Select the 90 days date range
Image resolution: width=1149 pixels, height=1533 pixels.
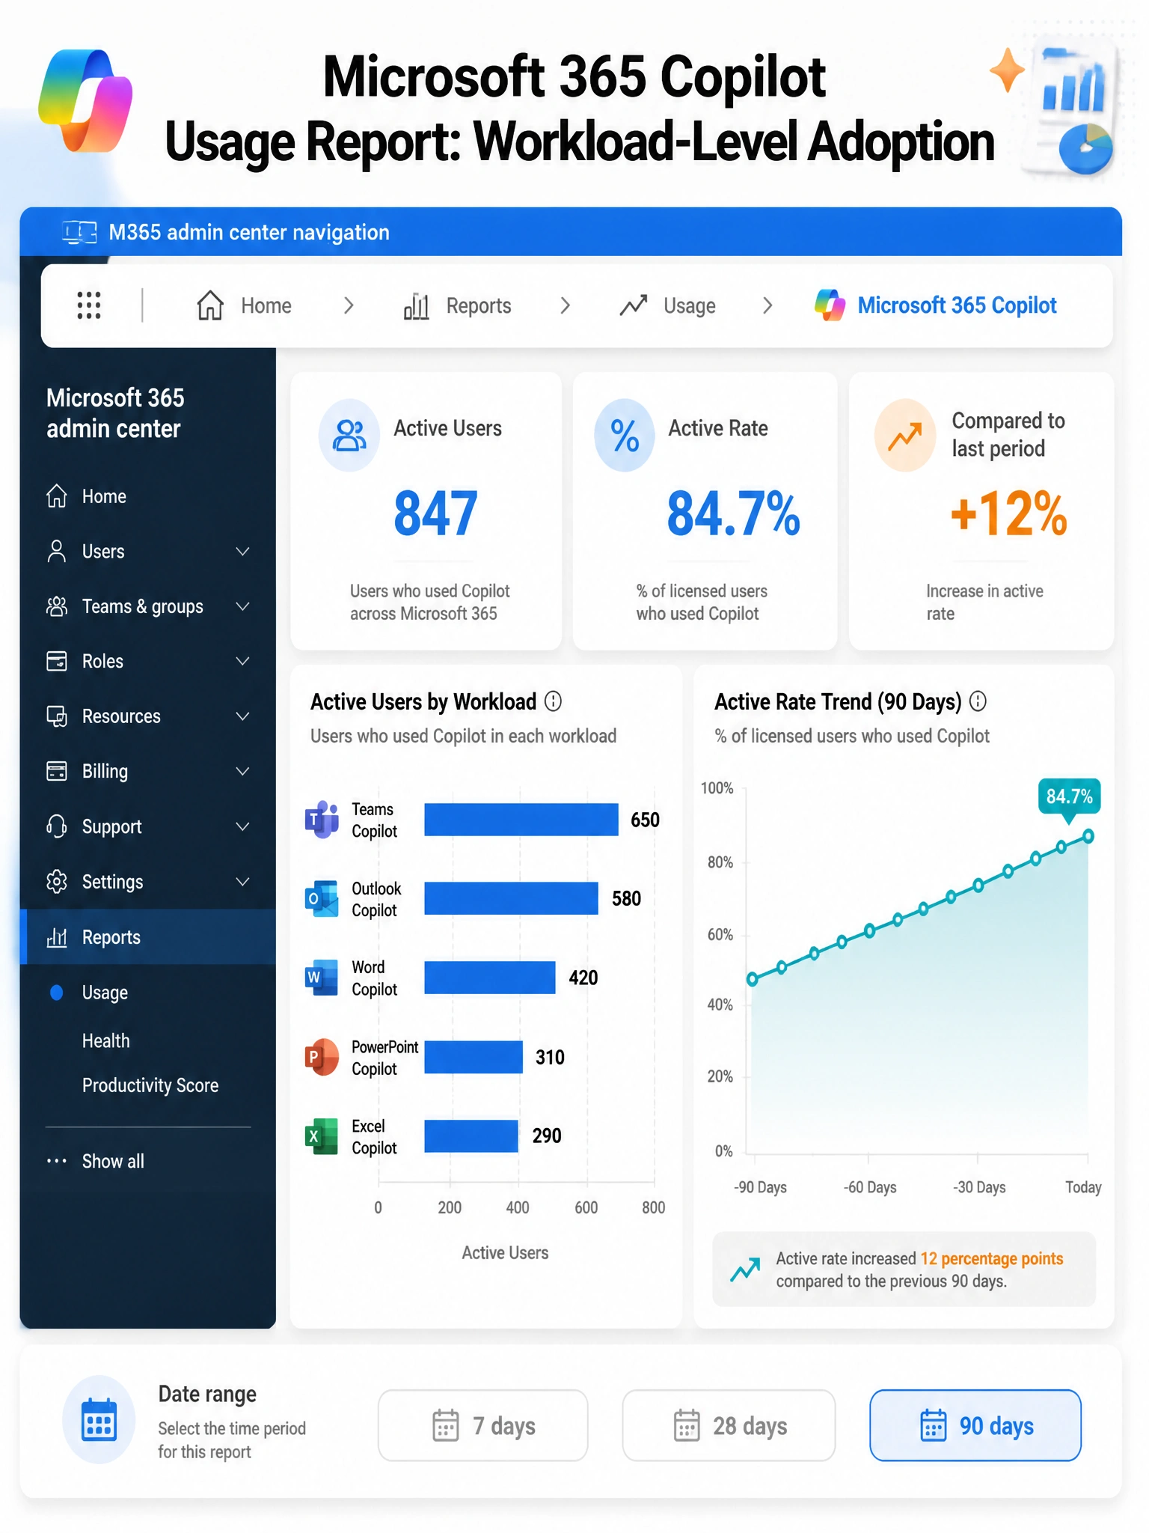(x=975, y=1426)
